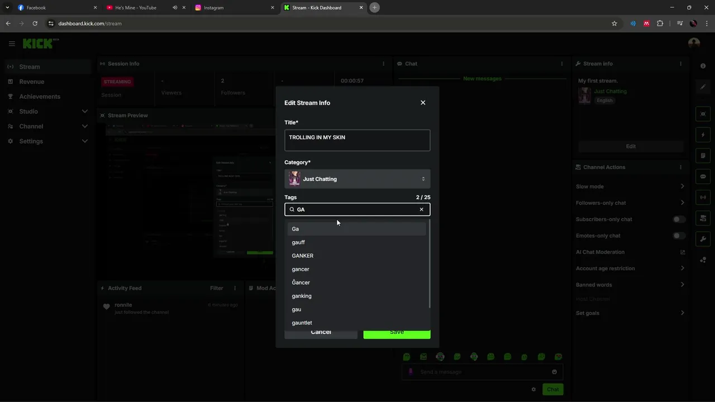Screen dimensions: 715x402
Task: Click the lightning bolt icon in right rail
Action: tap(703, 135)
